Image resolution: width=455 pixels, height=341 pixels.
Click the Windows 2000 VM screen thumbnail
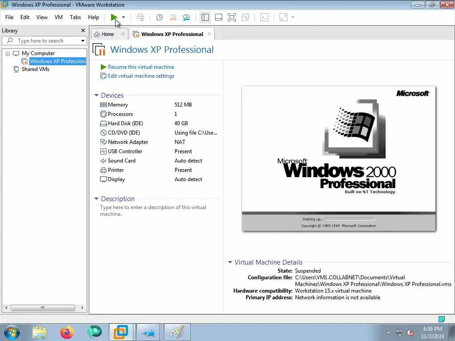click(x=339, y=159)
